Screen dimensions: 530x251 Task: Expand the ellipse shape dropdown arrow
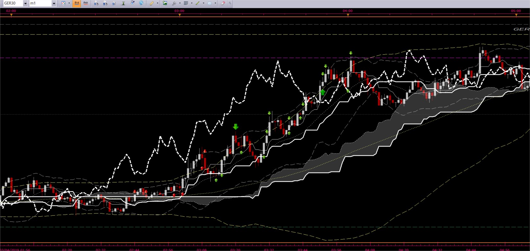215,3
